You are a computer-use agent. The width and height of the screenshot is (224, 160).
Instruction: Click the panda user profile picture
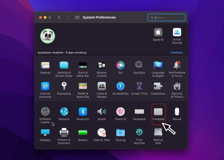48,36
